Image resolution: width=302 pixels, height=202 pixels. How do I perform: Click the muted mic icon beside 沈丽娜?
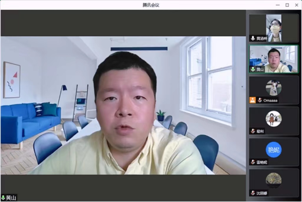(x=253, y=193)
